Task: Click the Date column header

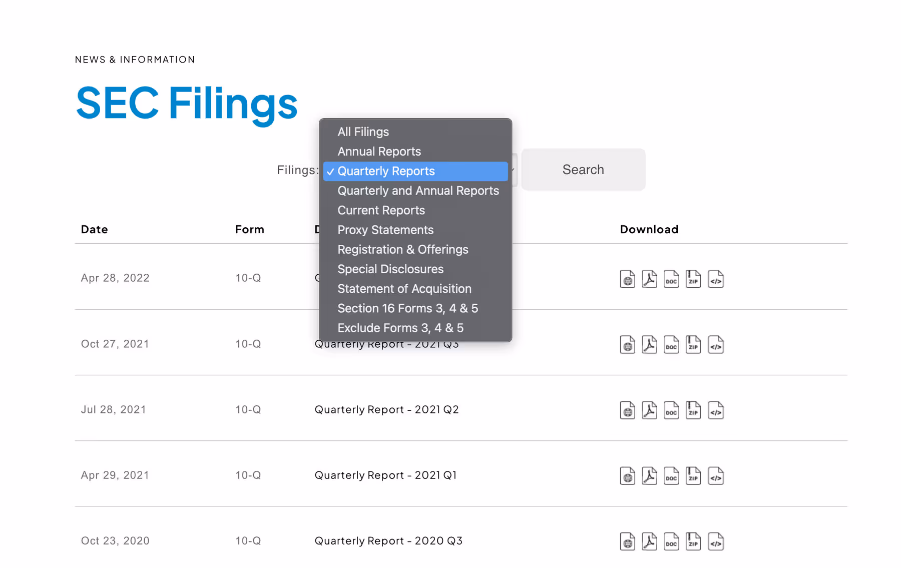Action: [95, 229]
